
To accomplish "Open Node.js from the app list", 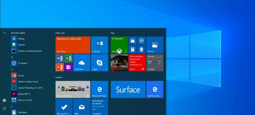I will tap(18, 45).
